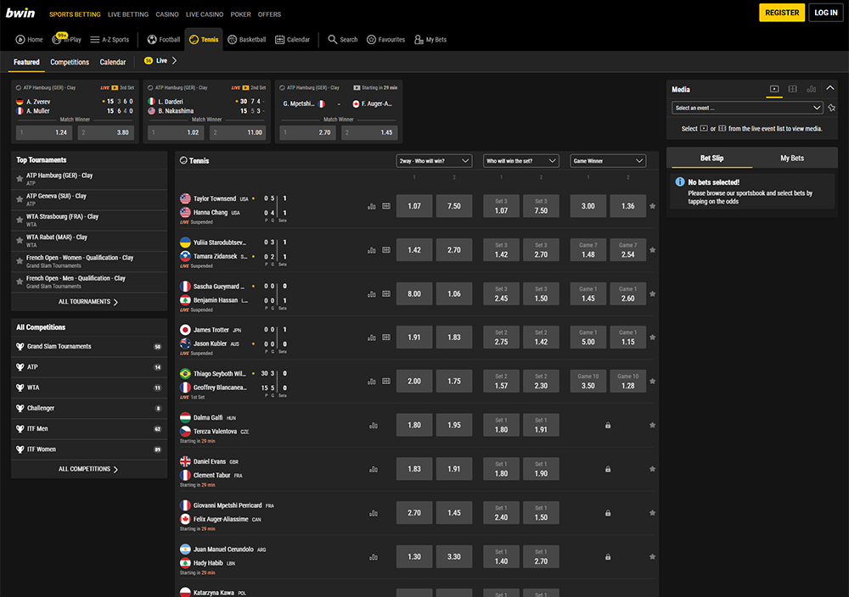Expand ALL TOURNAMENTS list
The image size is (849, 597).
pyautogui.click(x=89, y=302)
